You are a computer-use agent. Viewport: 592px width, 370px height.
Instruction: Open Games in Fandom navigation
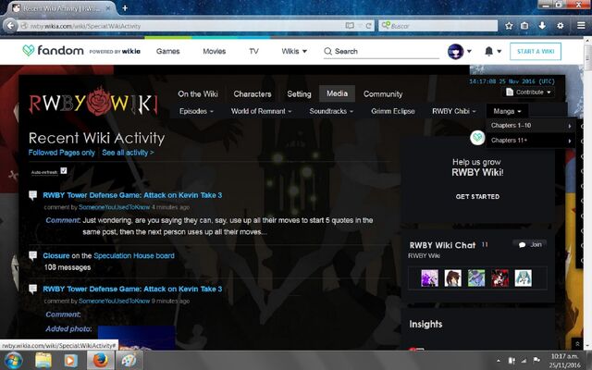(x=168, y=52)
